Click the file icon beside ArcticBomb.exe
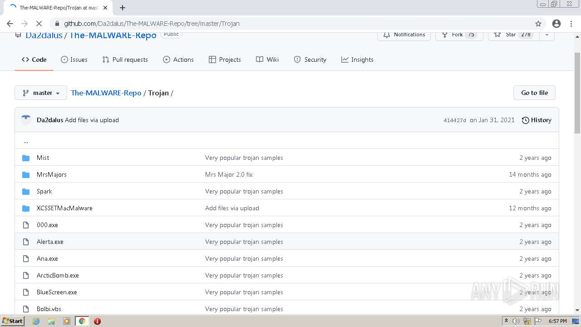This screenshot has width=581, height=327. pyautogui.click(x=26, y=276)
